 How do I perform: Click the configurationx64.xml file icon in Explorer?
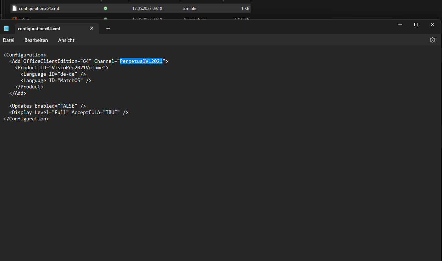coord(15,8)
